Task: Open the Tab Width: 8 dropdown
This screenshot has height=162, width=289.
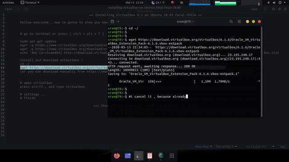Action: point(226,146)
